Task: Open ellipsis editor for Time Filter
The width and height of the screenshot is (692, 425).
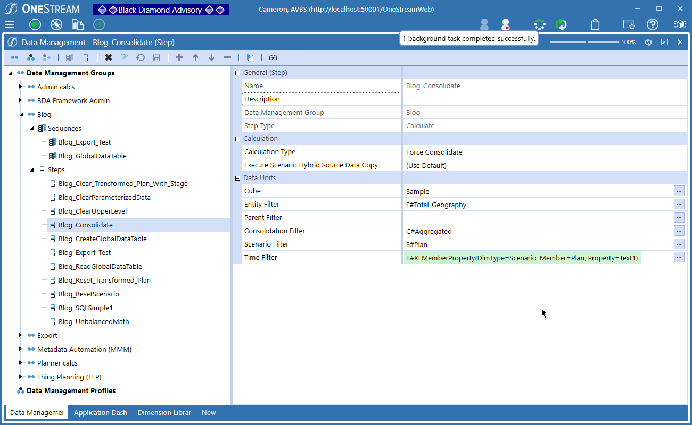Action: coord(679,258)
